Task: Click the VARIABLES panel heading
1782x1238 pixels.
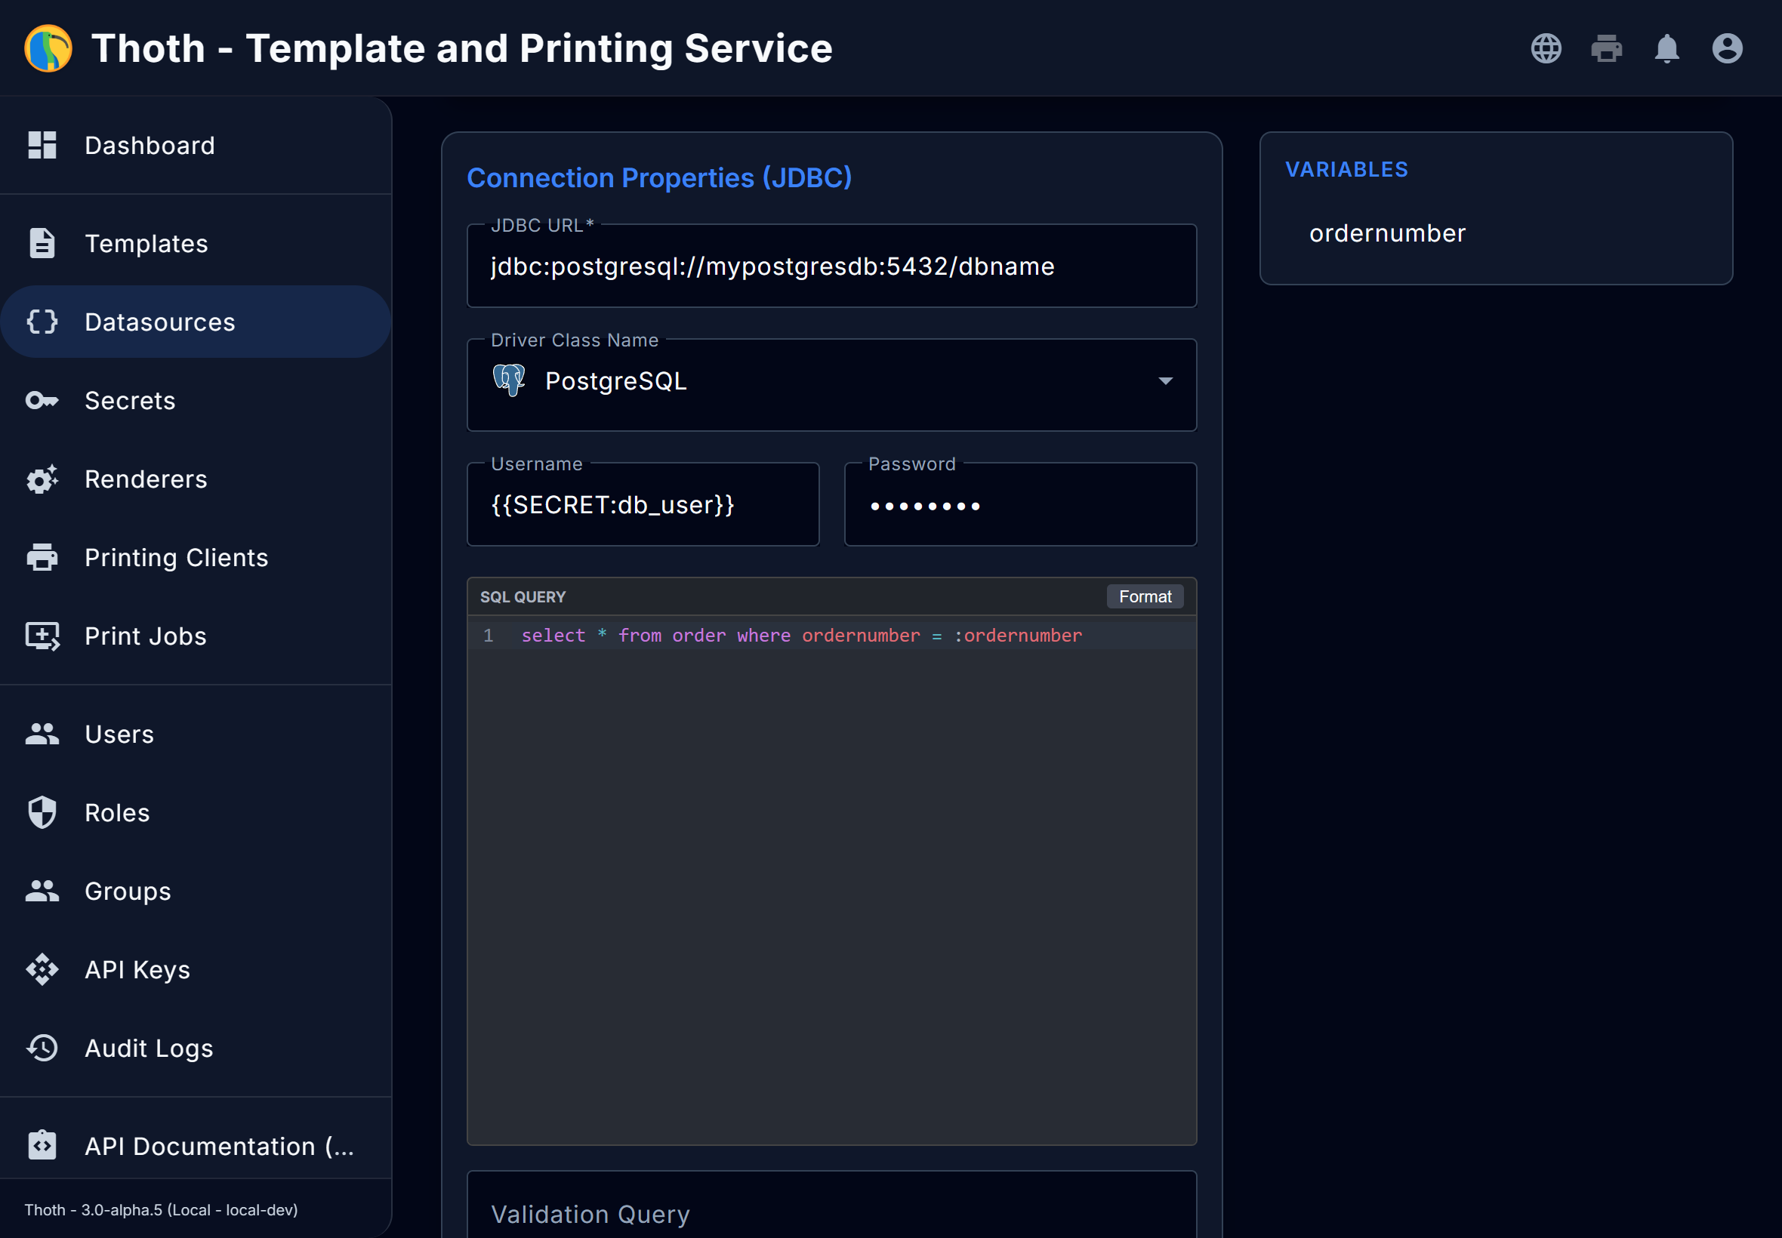Action: [1346, 169]
